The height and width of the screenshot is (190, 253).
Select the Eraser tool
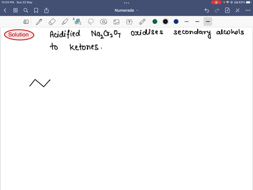pyautogui.click(x=52, y=22)
